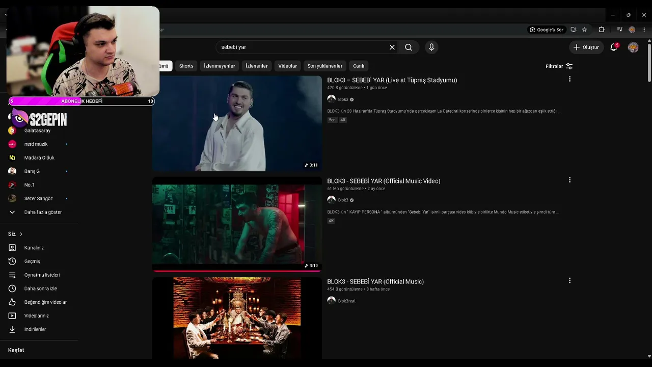Open more options for Official Music Video result
Image resolution: width=652 pixels, height=367 pixels.
569,180
